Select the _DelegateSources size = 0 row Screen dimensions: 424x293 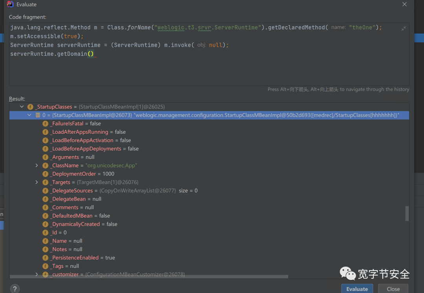209,191
